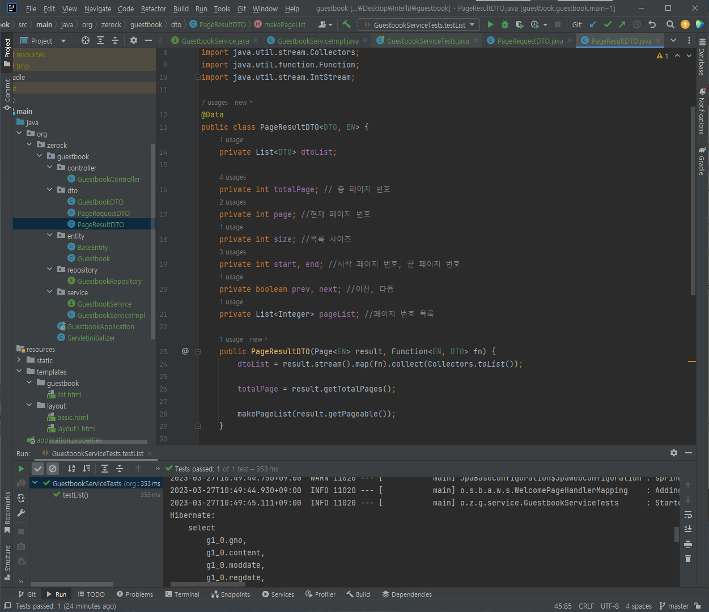This screenshot has width=709, height=612.
Task: Switch to PageRequestDTO.java tab
Action: (x=530, y=41)
